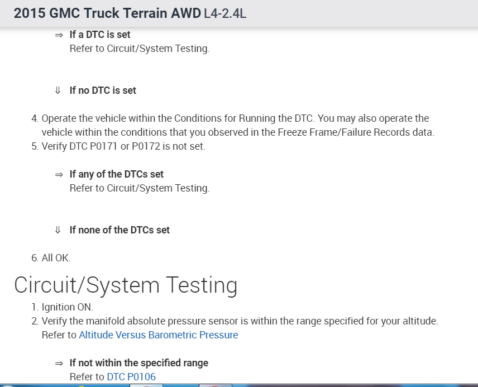
Task: Click arrow beside "If not within the specified range"
Action: pos(59,363)
